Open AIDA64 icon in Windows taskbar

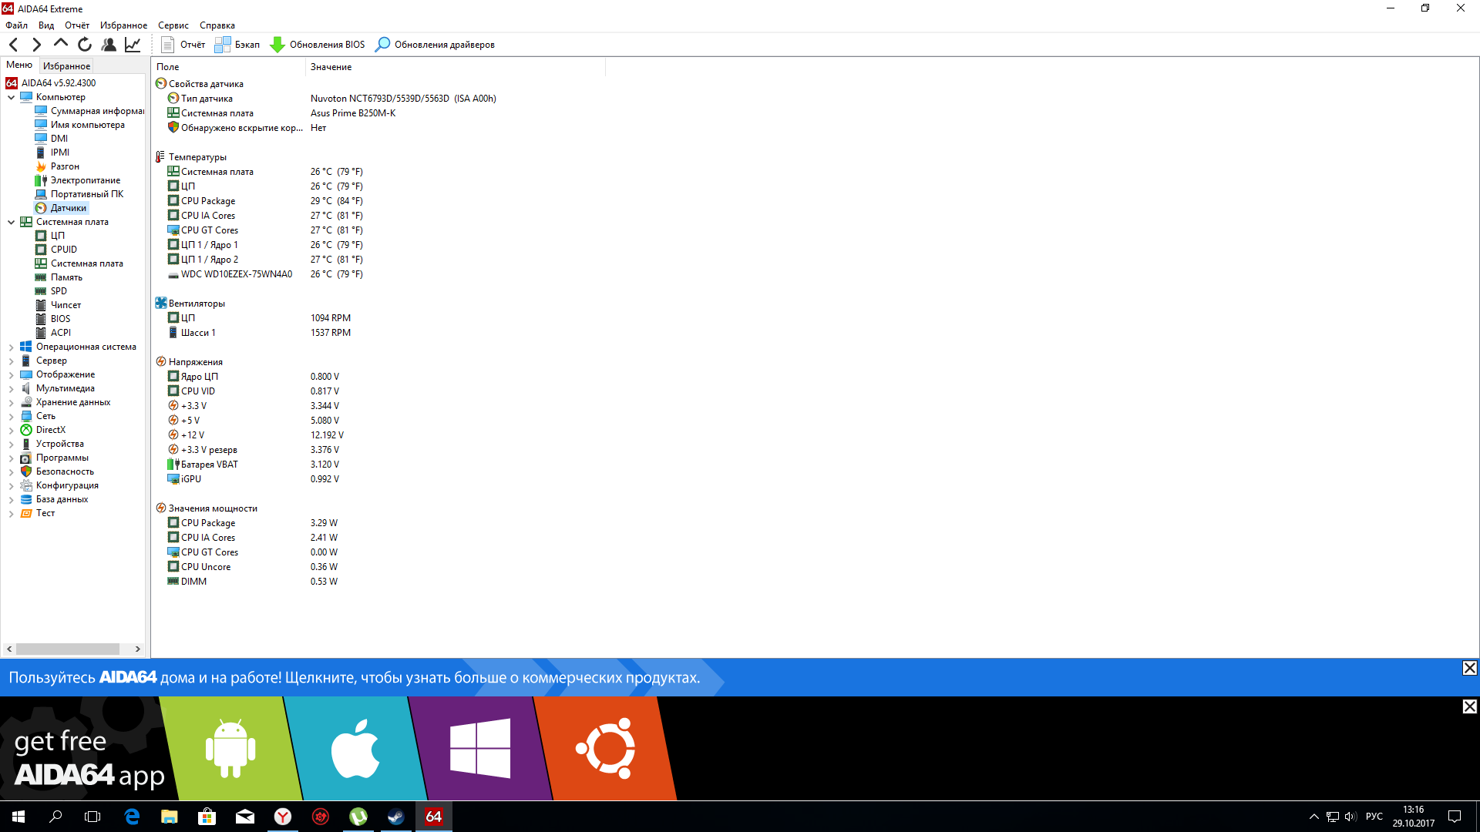(x=434, y=817)
